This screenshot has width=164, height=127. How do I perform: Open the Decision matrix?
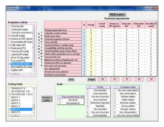pyautogui.click(x=47, y=99)
